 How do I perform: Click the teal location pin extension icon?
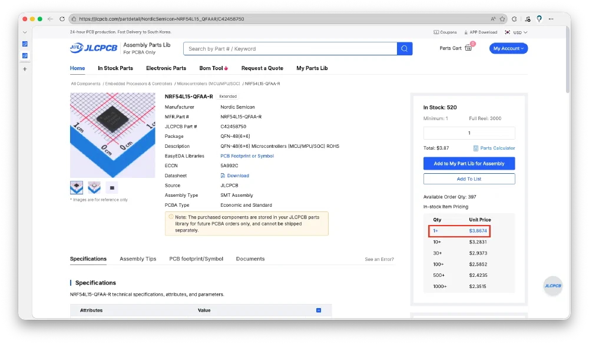pos(539,19)
